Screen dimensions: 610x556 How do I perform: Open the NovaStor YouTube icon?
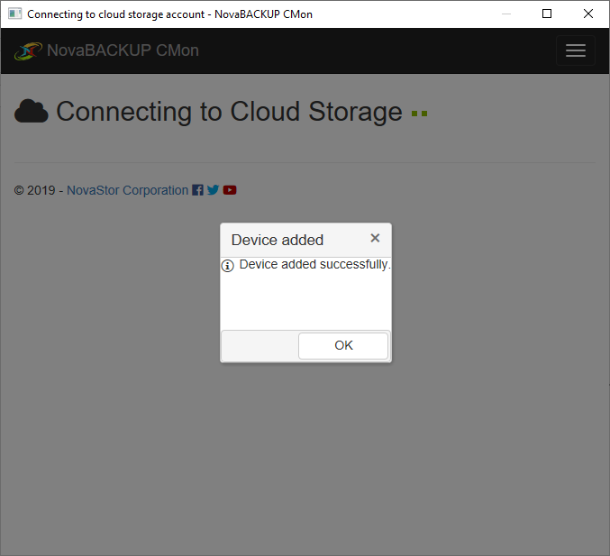pos(230,190)
